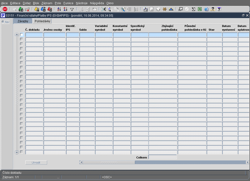Open the Pole menu
The image size is (250, 181).
pos(58,3)
